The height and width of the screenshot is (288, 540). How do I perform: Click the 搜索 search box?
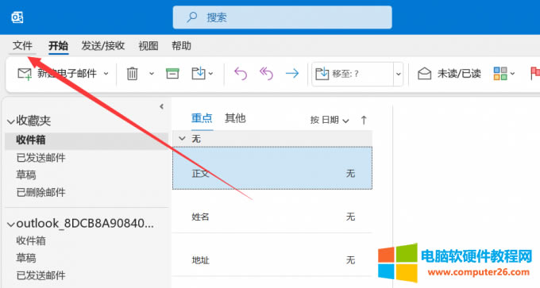283,17
